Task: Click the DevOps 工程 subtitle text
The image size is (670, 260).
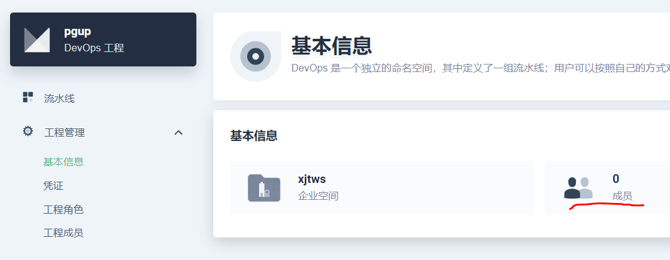Action: (x=94, y=48)
